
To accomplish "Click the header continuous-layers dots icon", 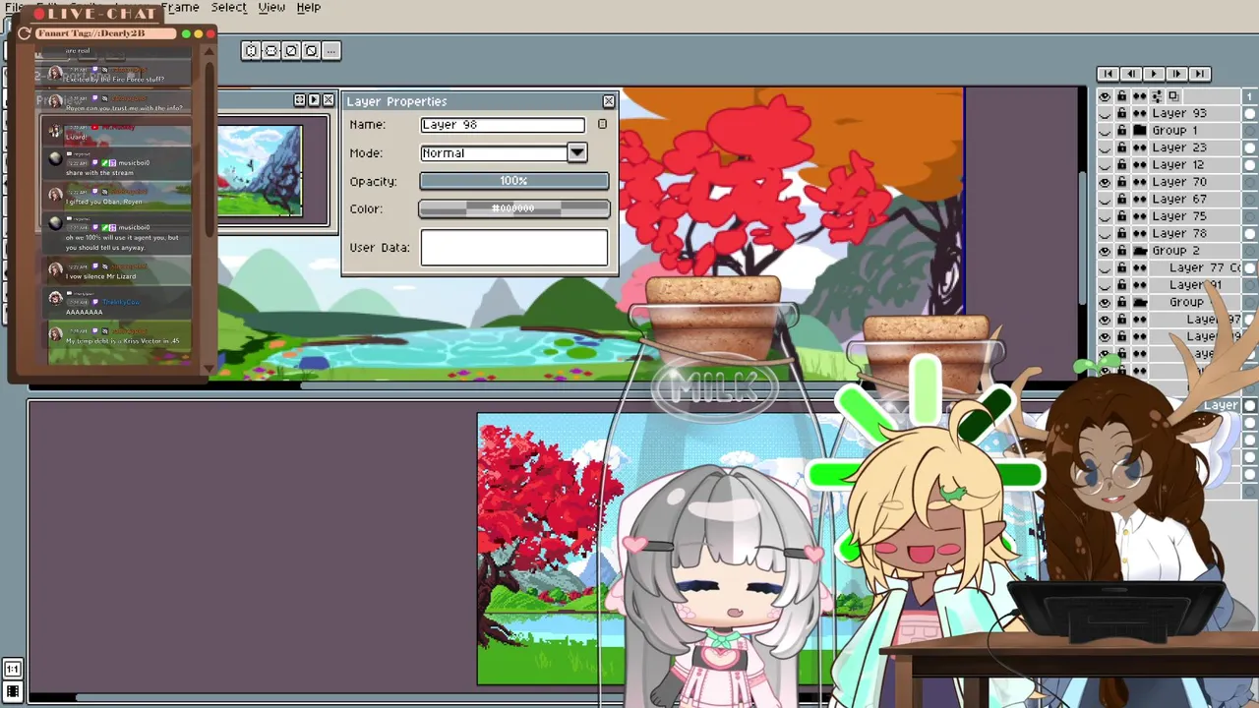I will (1139, 96).
